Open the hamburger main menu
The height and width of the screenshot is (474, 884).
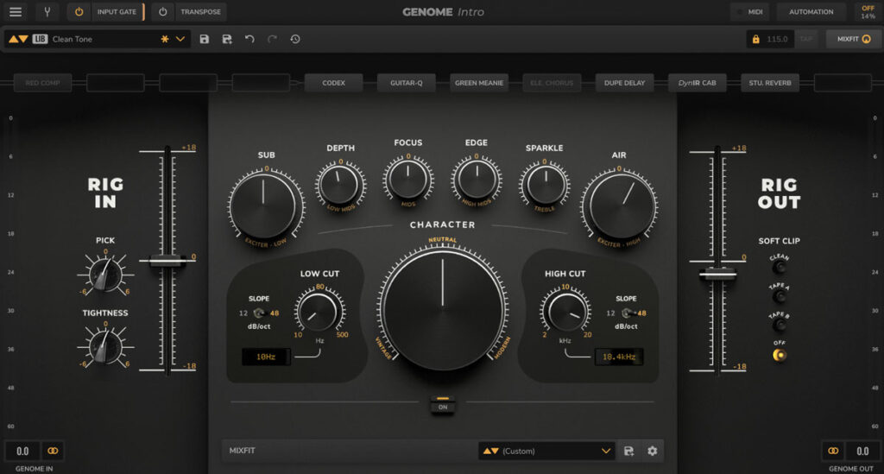(x=16, y=11)
